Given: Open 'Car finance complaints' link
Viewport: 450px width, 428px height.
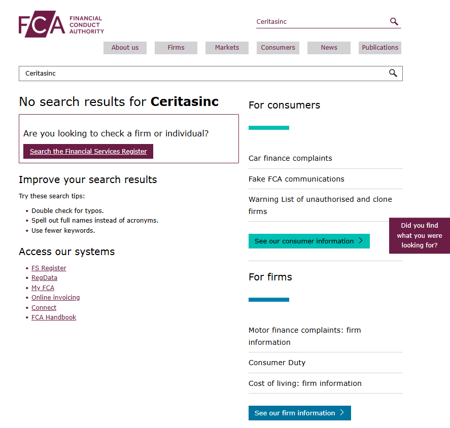Looking at the screenshot, I should pos(290,158).
